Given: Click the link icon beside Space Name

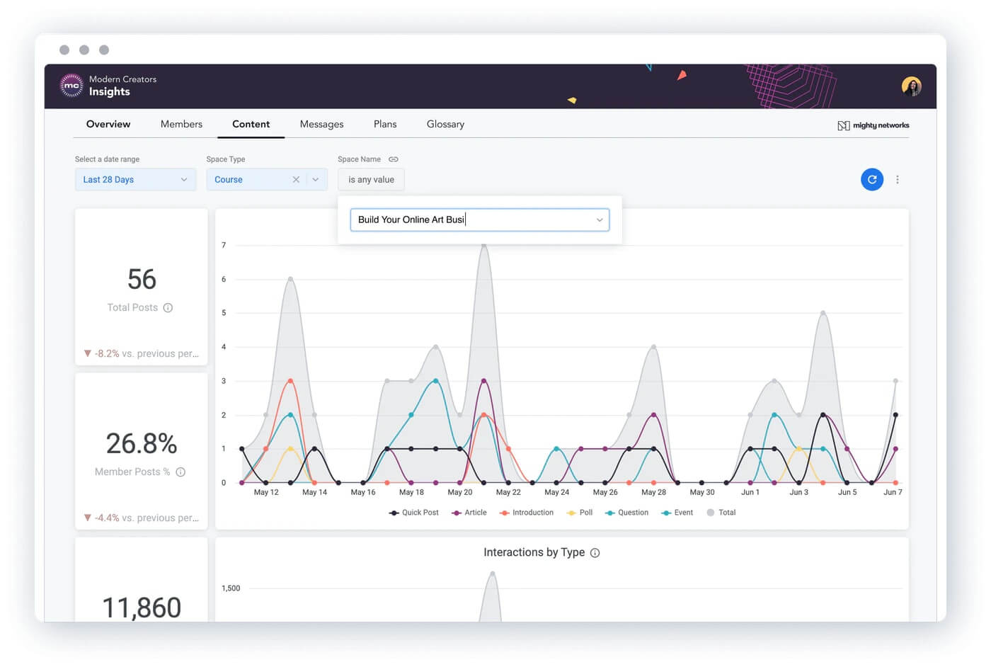Looking at the screenshot, I should (394, 159).
